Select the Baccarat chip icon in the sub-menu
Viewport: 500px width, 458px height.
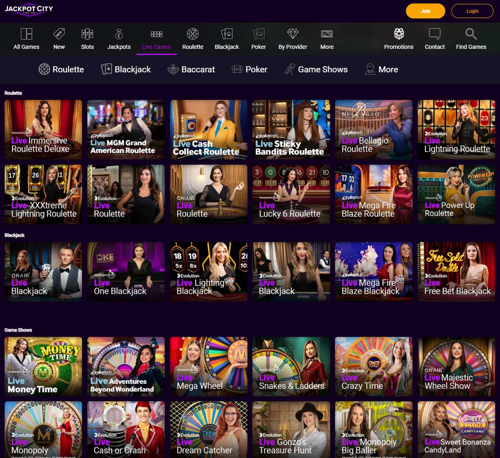click(x=172, y=69)
